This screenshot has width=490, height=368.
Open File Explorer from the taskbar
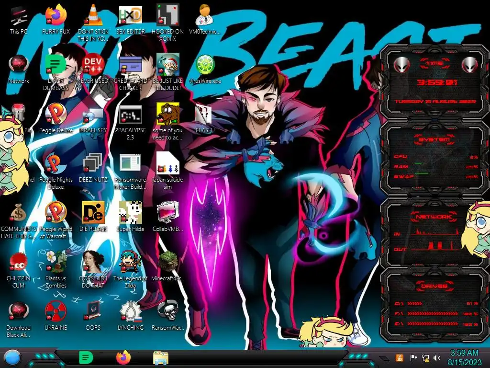point(161,358)
